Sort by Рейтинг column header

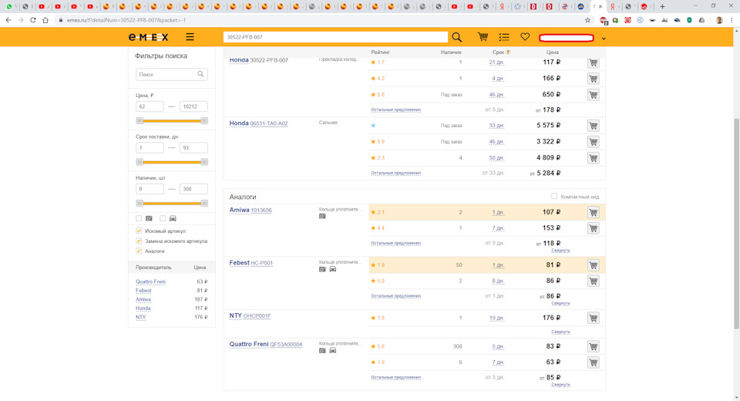380,52
